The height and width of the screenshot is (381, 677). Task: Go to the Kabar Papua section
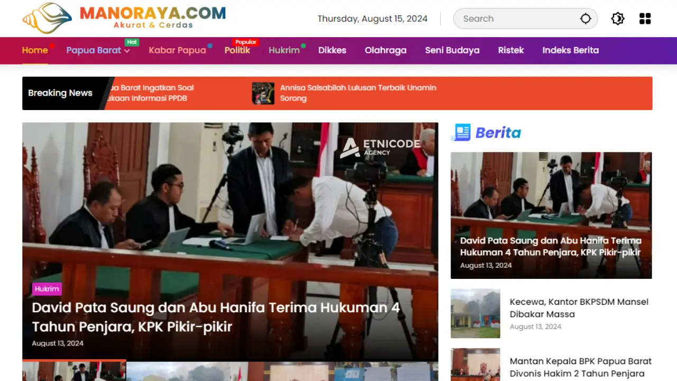click(x=177, y=50)
